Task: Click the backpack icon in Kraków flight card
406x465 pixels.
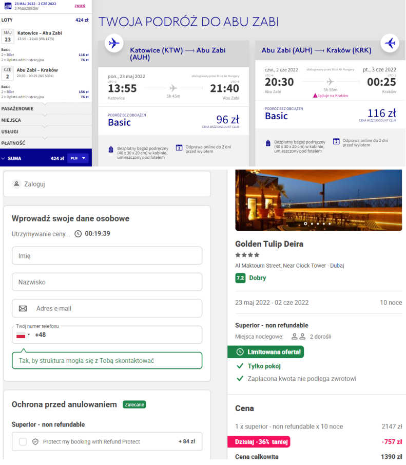Action: click(268, 143)
